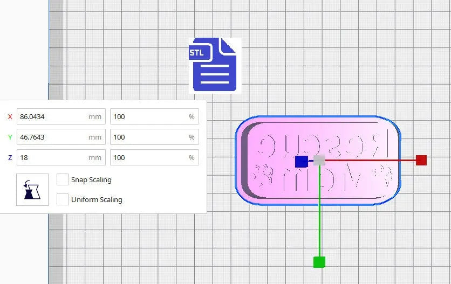Click the Uniform Scaling label text

click(x=97, y=199)
